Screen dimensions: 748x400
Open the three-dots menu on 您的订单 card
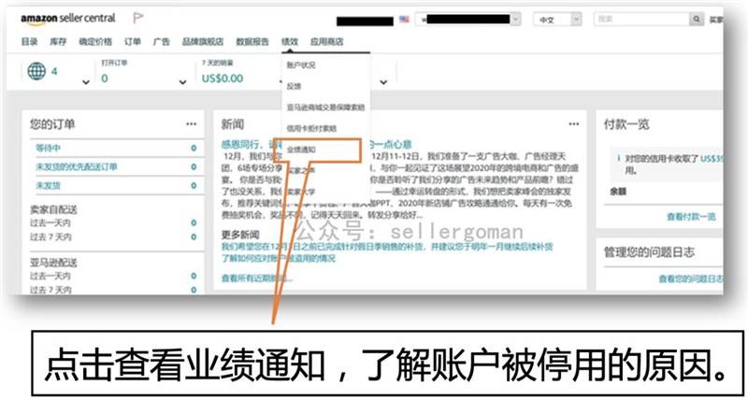click(192, 124)
